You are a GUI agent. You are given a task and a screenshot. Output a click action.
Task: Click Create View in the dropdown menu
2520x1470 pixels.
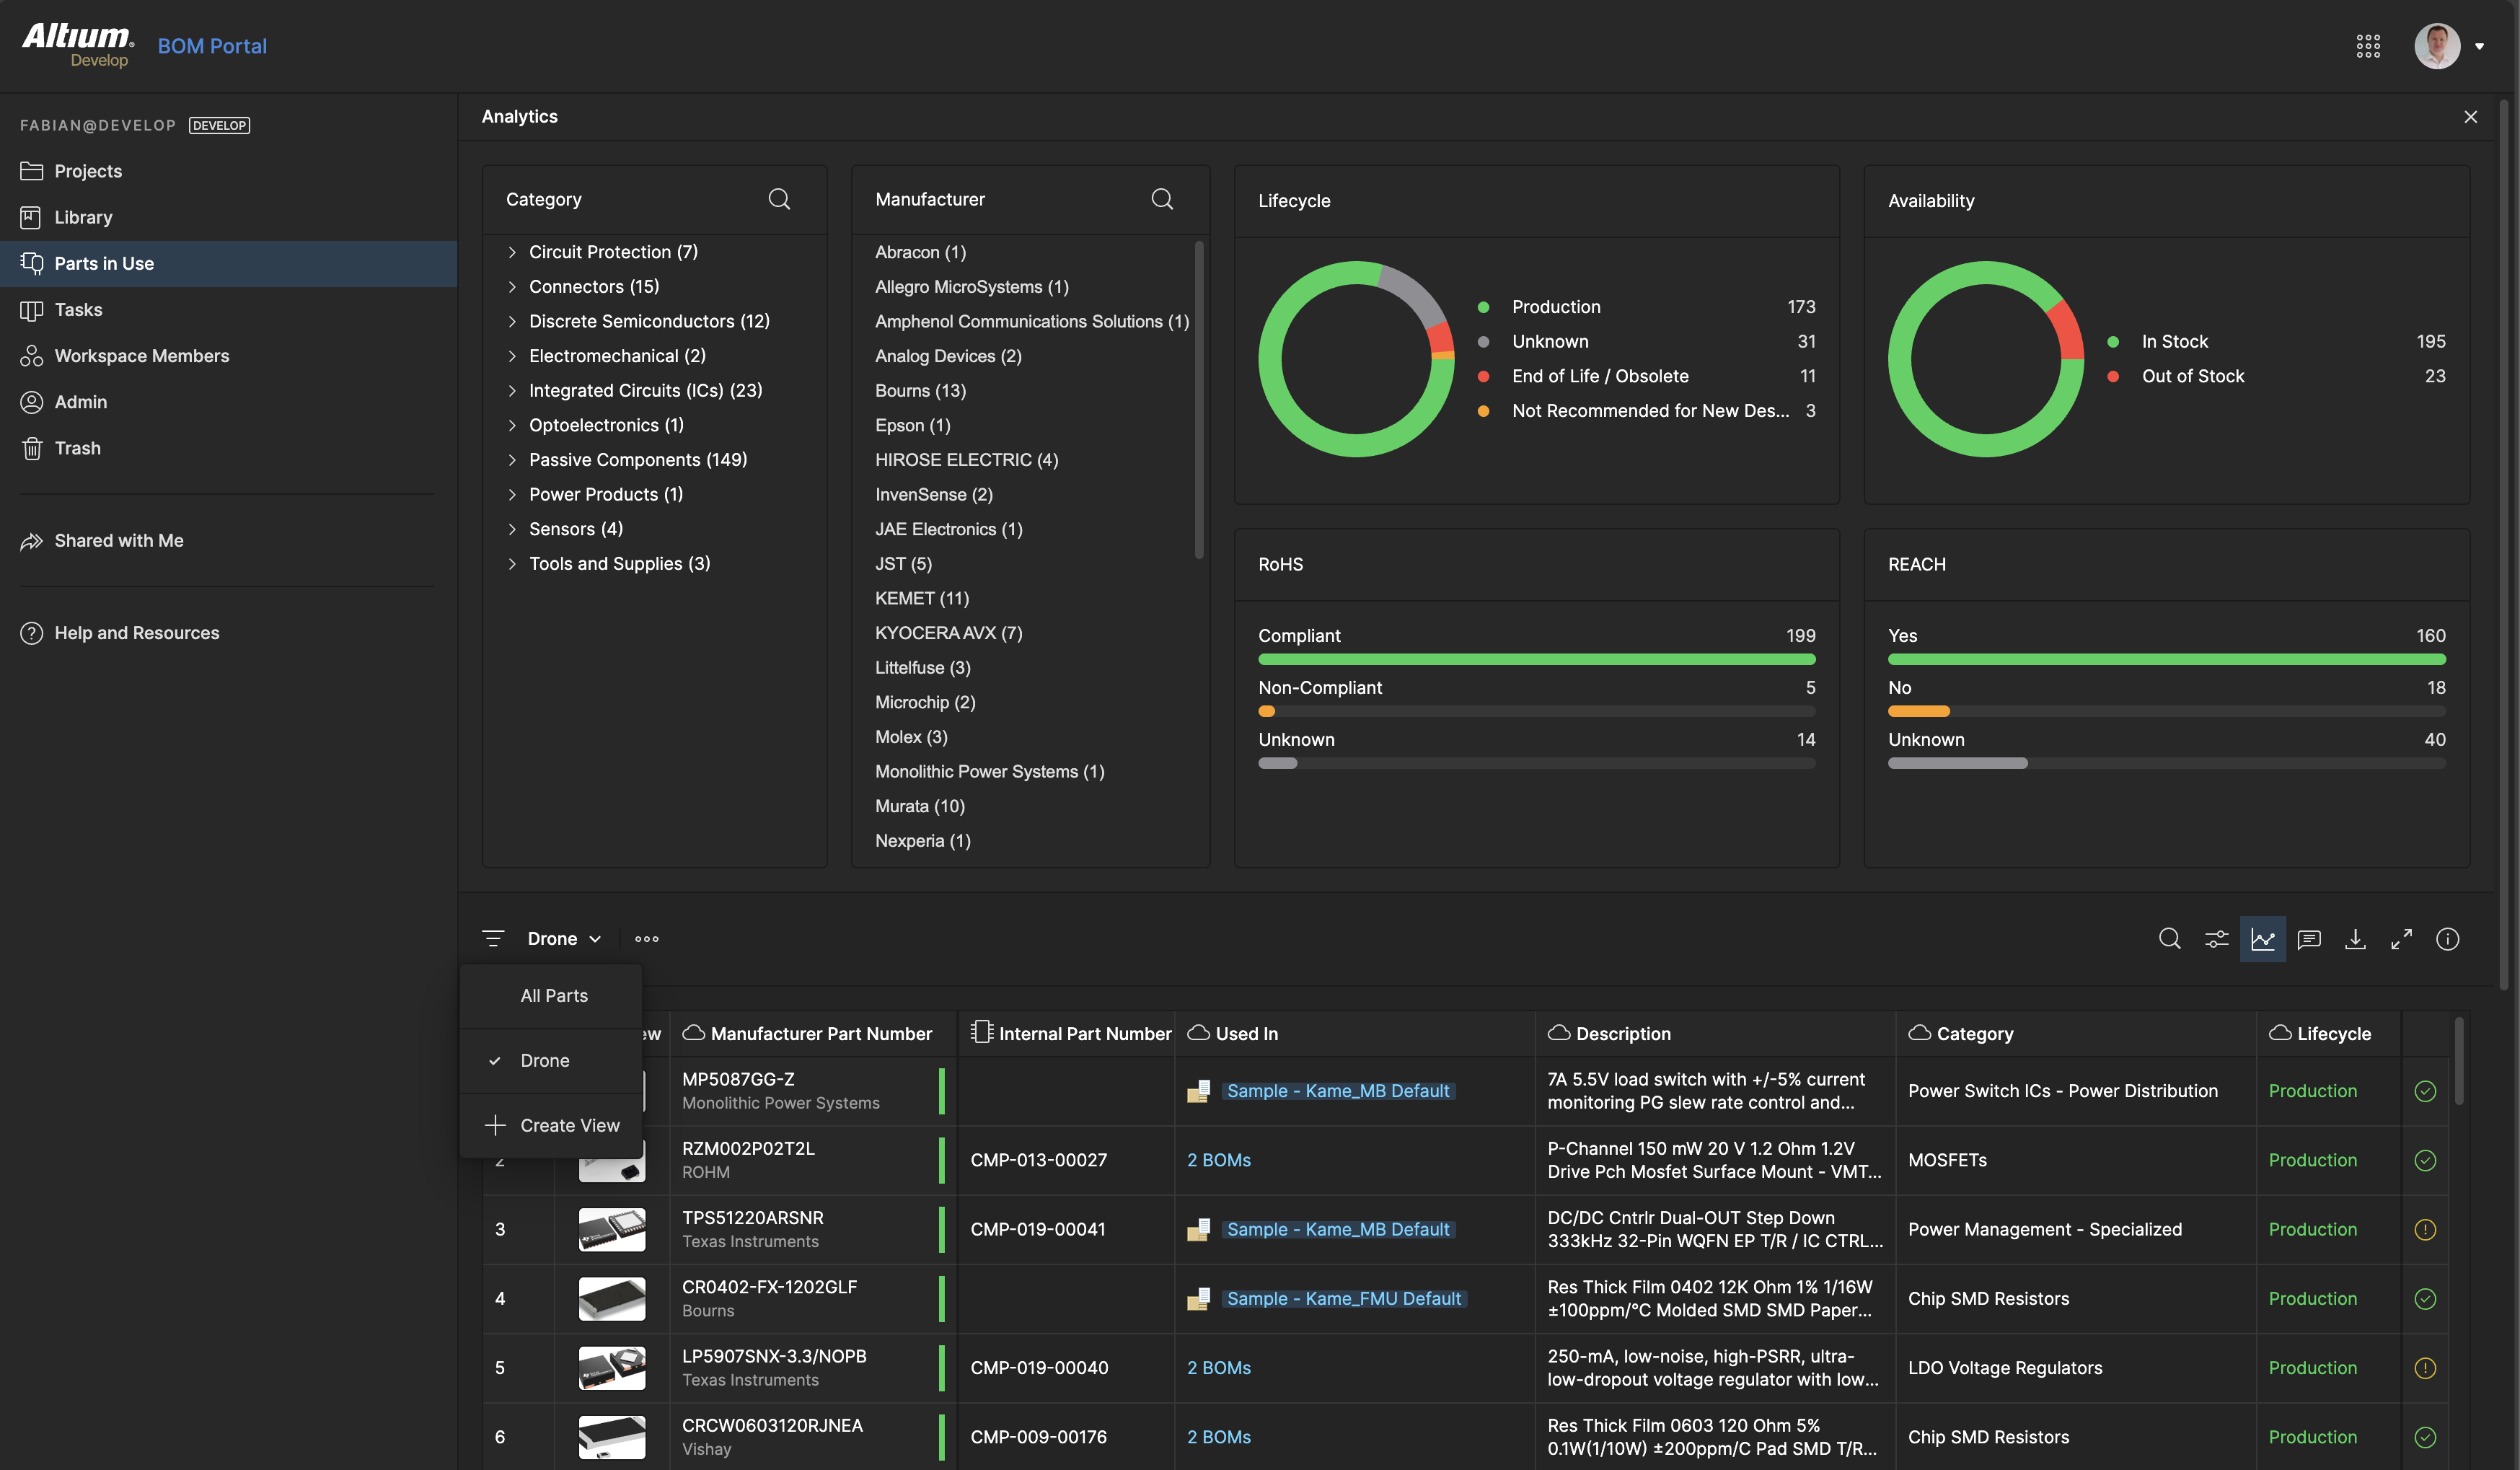point(569,1125)
